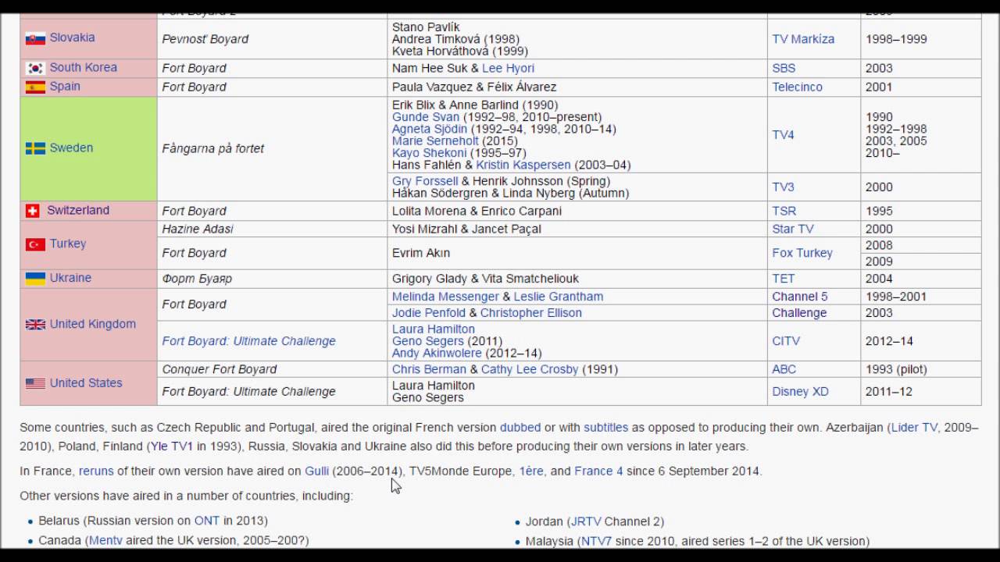Follow the Channel 5 network link

pos(799,297)
